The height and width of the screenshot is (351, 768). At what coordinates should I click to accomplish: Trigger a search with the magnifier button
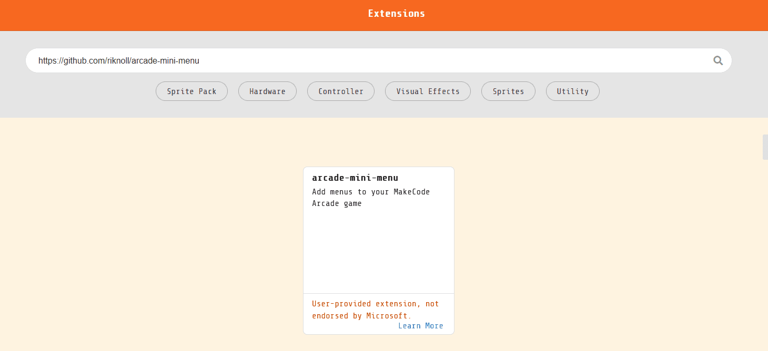point(718,60)
